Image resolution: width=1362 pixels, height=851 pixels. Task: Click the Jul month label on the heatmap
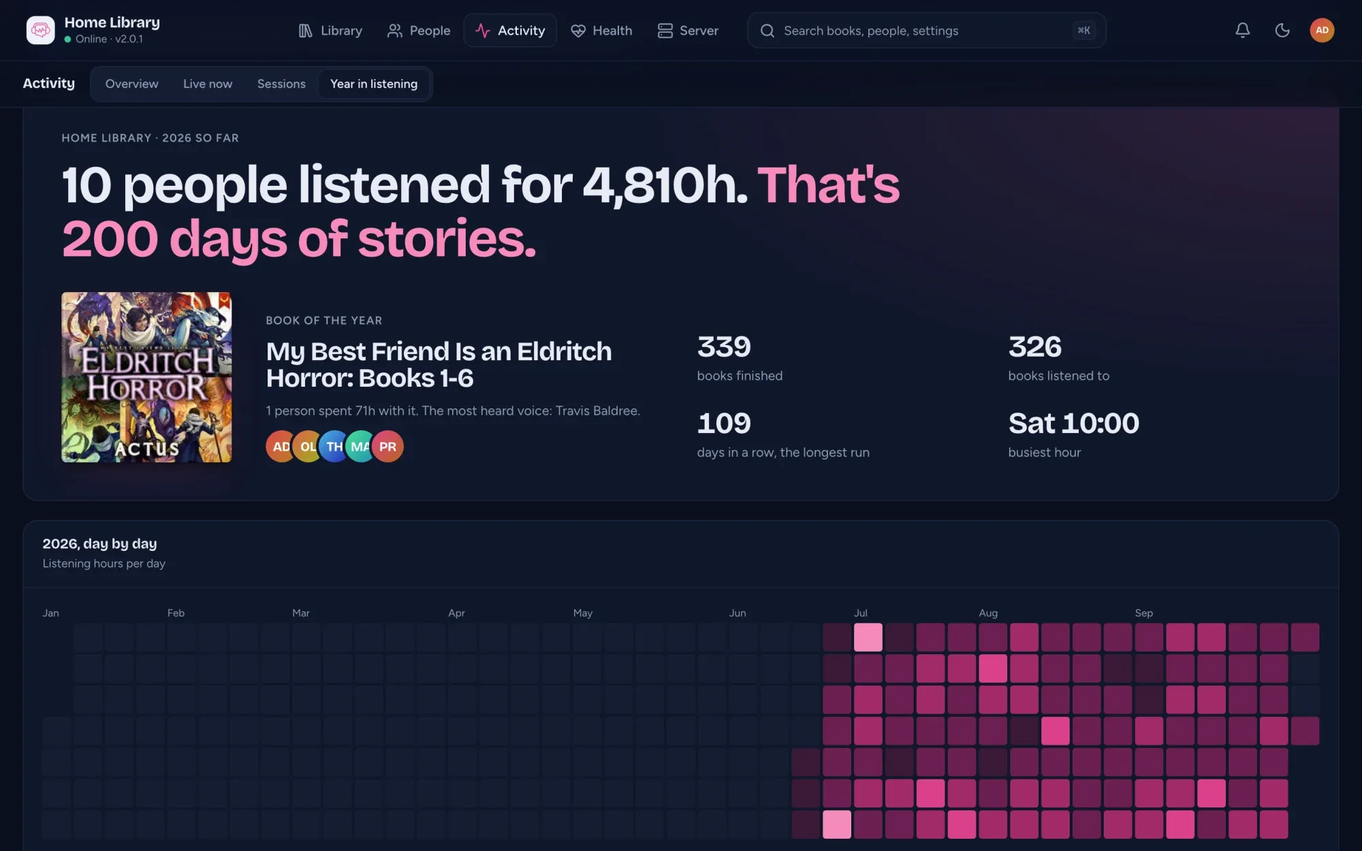[x=861, y=613]
